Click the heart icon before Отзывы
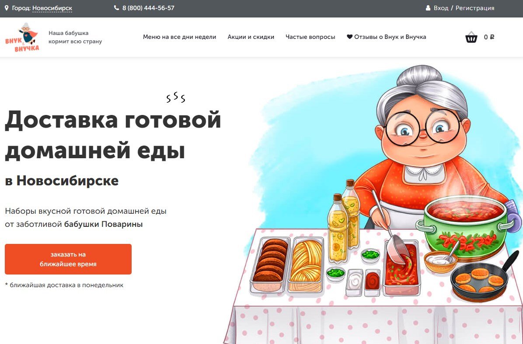Viewport: 523px width, 344px height. (x=349, y=37)
